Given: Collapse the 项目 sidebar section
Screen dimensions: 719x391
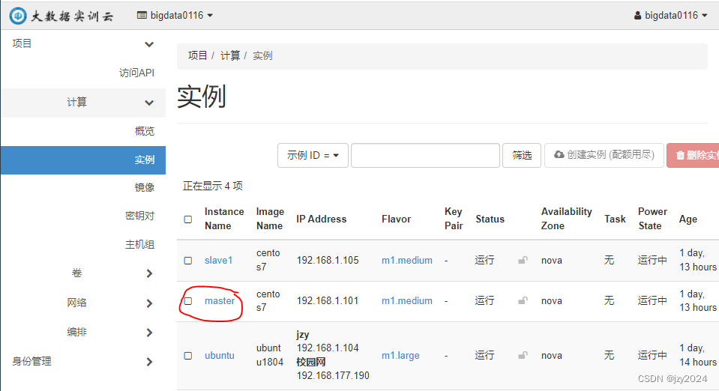Looking at the screenshot, I should [x=83, y=44].
